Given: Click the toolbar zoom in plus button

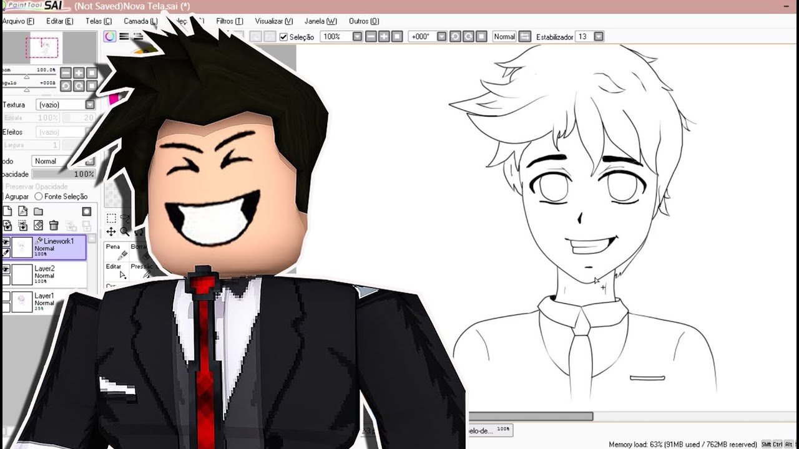Looking at the screenshot, I should coord(384,37).
